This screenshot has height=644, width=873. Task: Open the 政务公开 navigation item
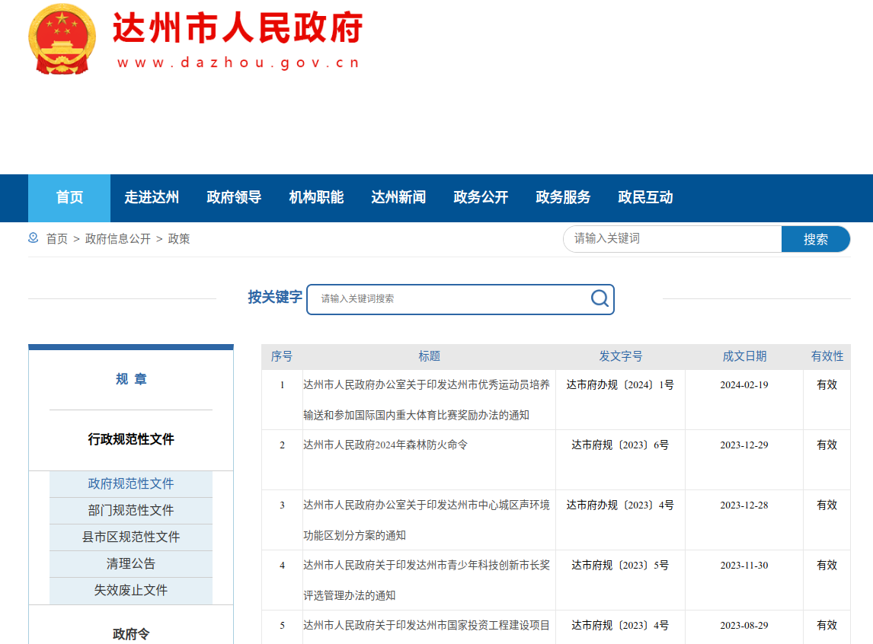pos(481,198)
